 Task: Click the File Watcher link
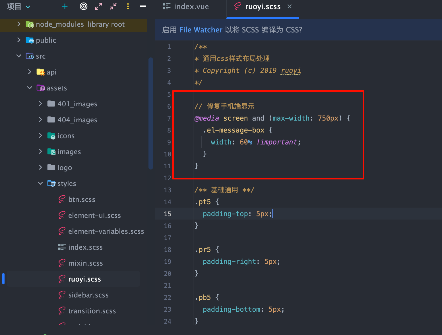[201, 30]
